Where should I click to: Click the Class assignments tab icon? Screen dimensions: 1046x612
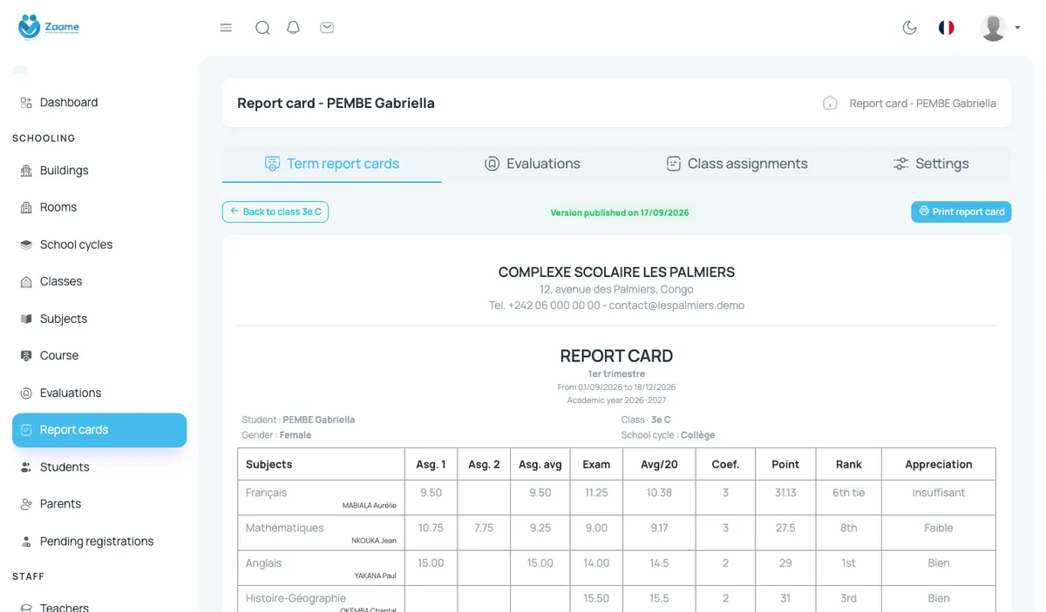point(673,164)
